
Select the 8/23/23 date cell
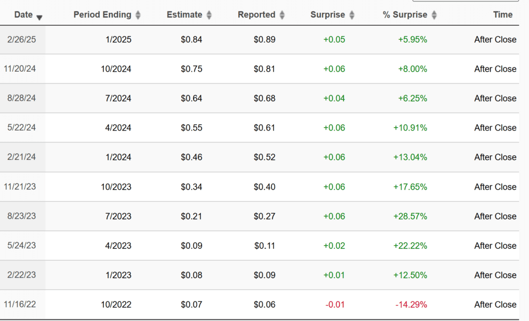pyautogui.click(x=22, y=216)
